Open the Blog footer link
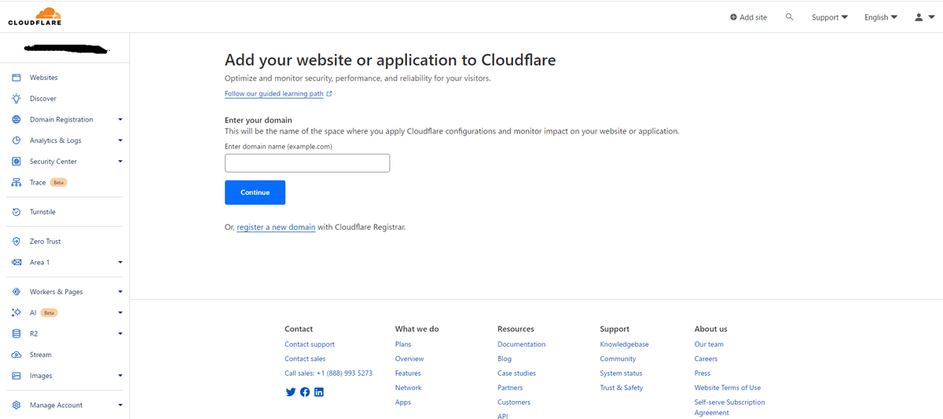This screenshot has height=419, width=943. click(x=505, y=359)
